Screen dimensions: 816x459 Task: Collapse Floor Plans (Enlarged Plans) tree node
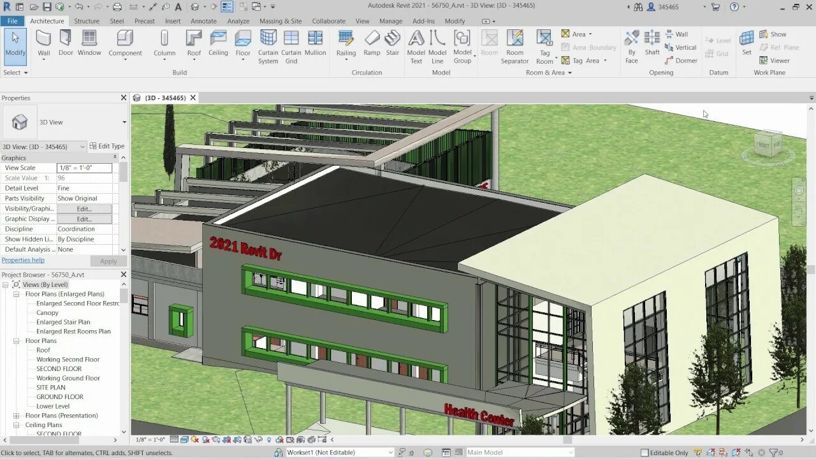click(x=17, y=294)
